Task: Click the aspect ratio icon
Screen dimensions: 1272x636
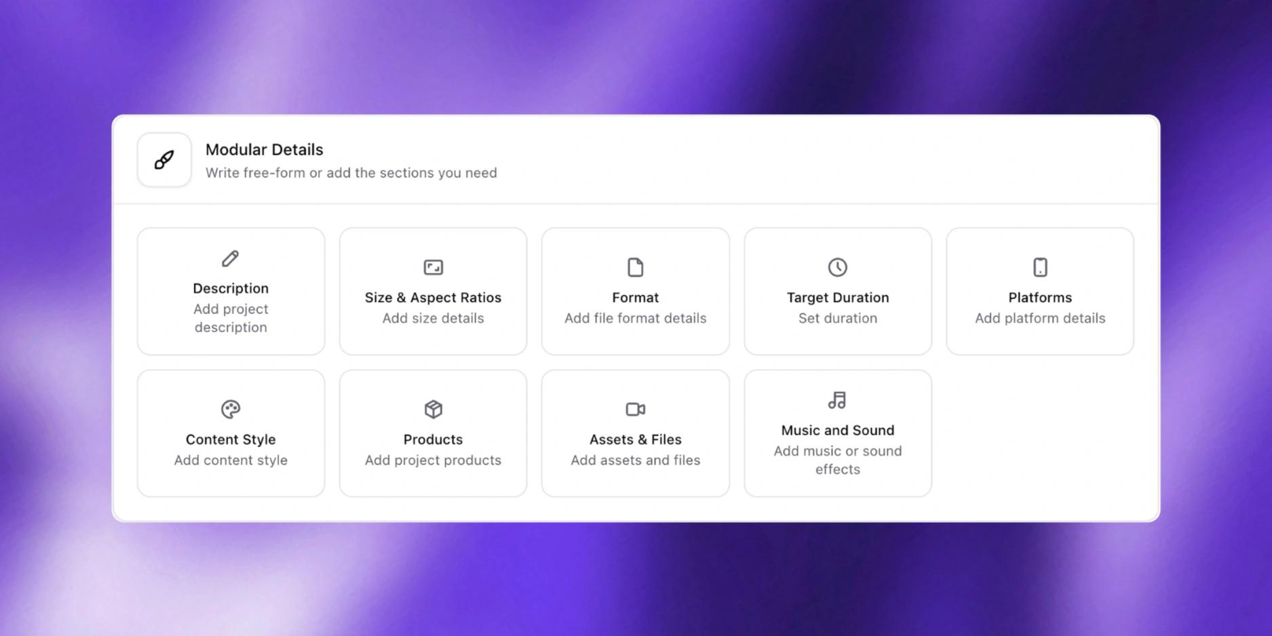Action: pyautogui.click(x=433, y=267)
